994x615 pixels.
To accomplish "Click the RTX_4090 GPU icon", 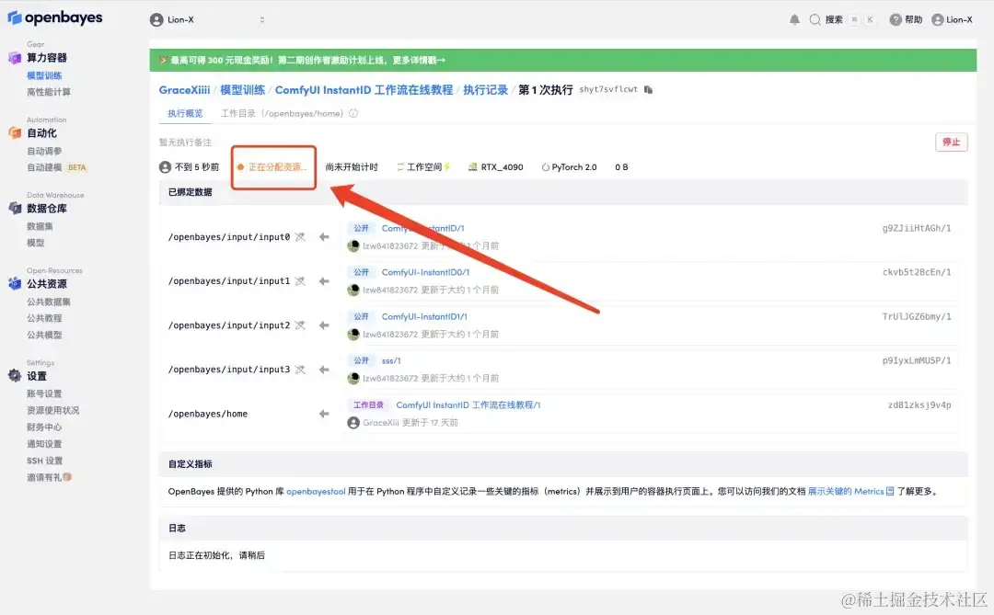I will pyautogui.click(x=473, y=167).
